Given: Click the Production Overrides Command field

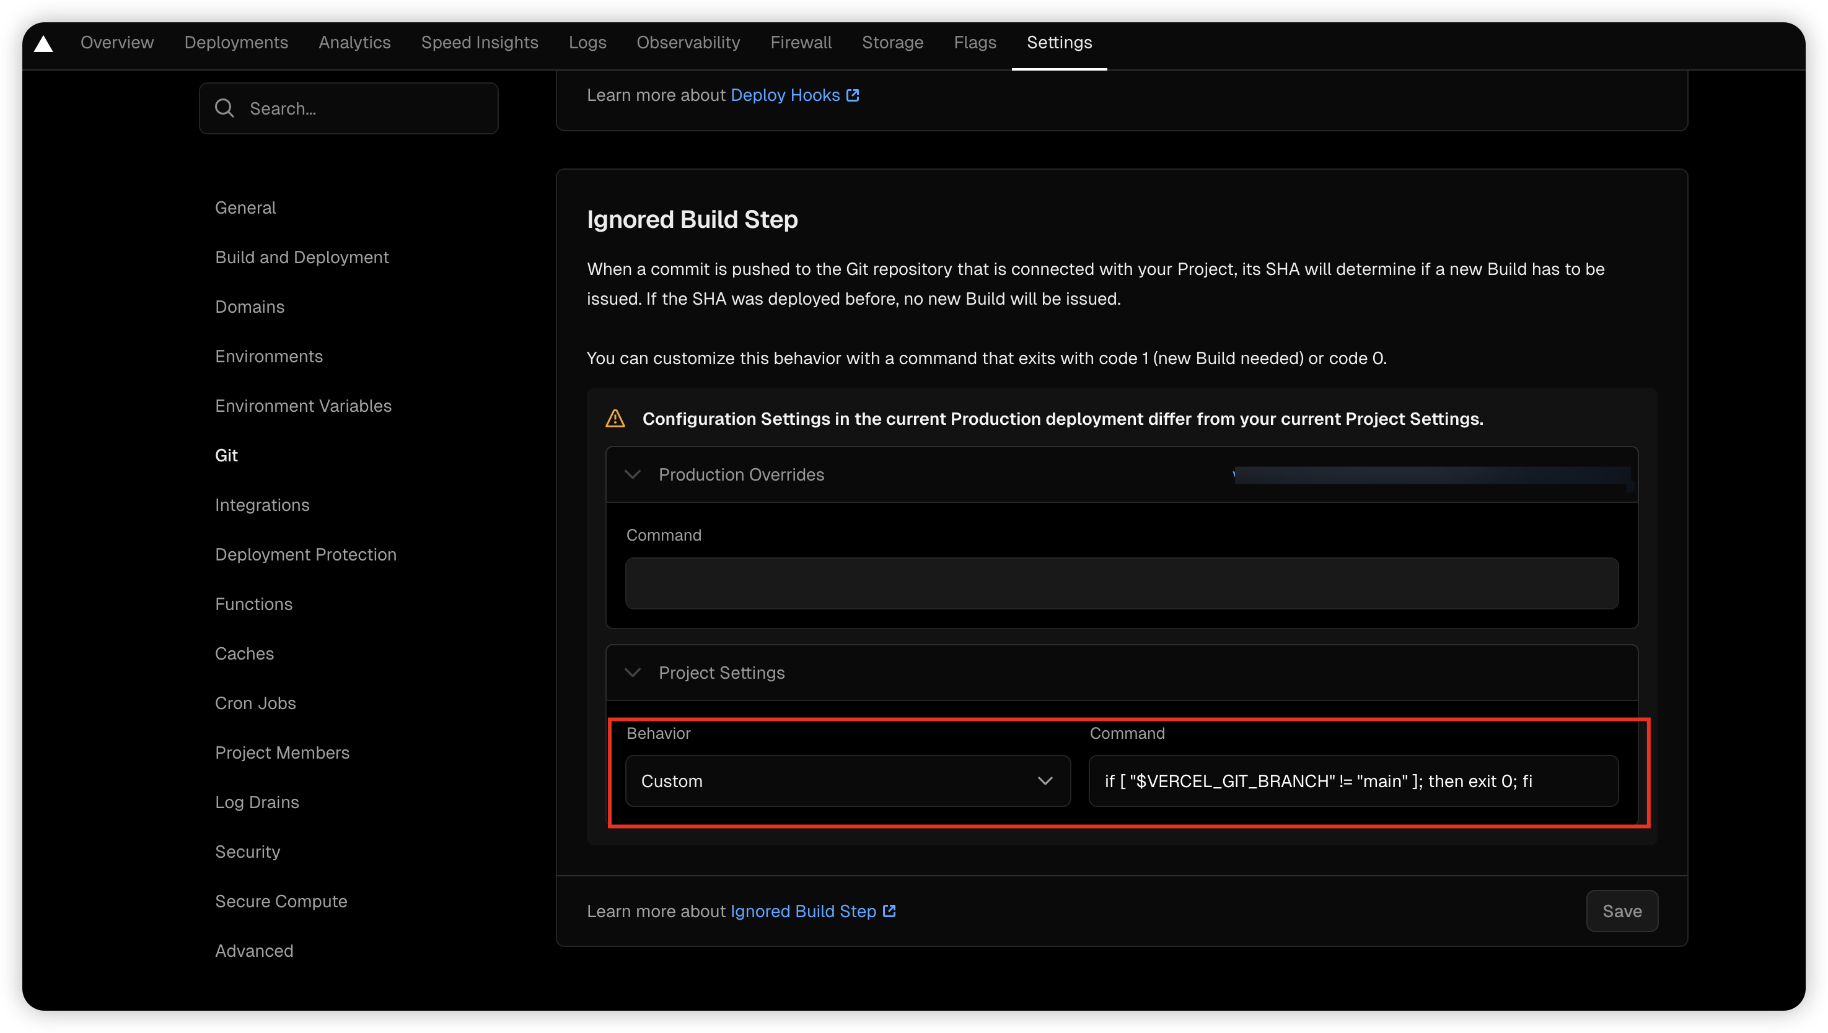Looking at the screenshot, I should point(1121,583).
